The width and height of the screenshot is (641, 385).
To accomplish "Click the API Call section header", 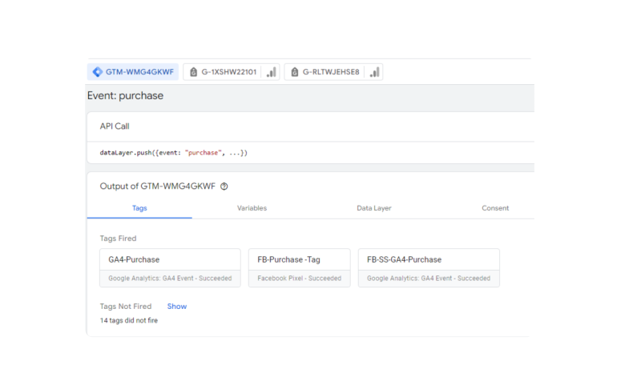I will point(115,126).
